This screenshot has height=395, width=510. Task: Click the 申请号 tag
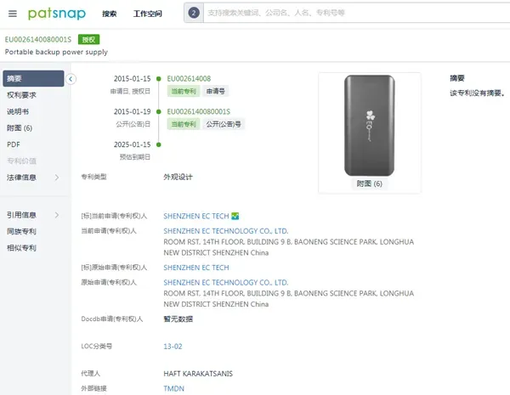pos(216,92)
